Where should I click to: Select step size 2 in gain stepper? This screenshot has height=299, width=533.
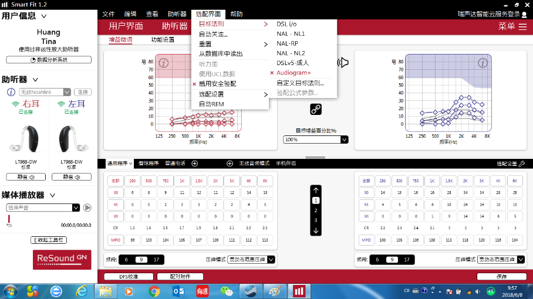coord(316,210)
